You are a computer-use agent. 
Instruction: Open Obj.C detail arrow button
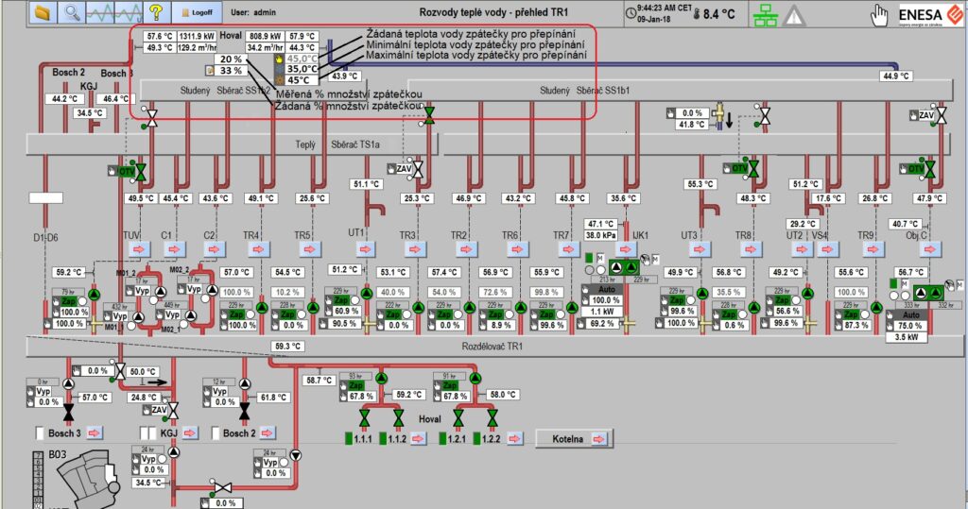pyautogui.click(x=930, y=249)
